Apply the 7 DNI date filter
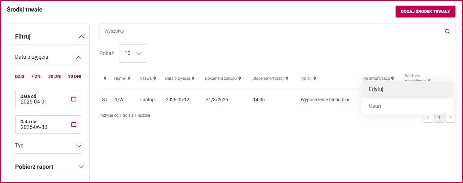Image resolution: width=463 pixels, height=183 pixels. tap(36, 76)
